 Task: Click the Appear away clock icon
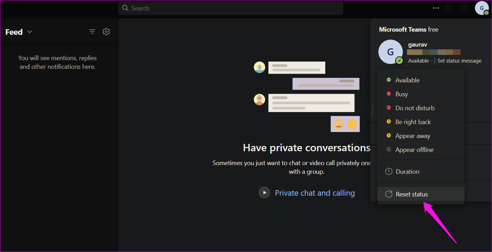point(389,136)
